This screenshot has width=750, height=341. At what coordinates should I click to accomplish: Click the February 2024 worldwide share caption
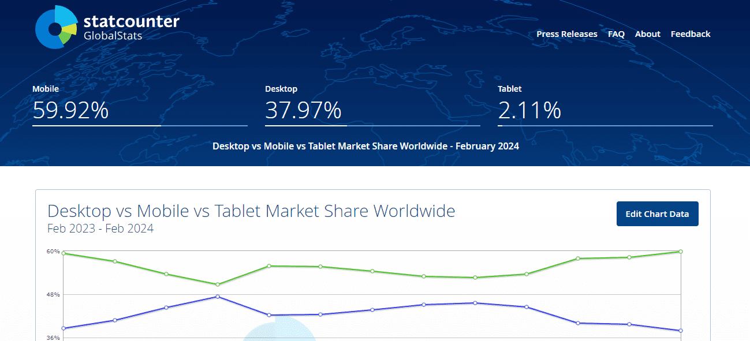pos(365,146)
